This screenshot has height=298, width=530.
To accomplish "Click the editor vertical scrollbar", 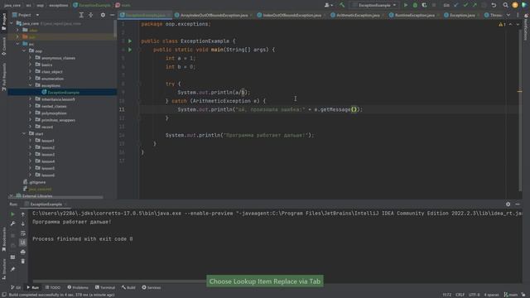I will 520,110.
